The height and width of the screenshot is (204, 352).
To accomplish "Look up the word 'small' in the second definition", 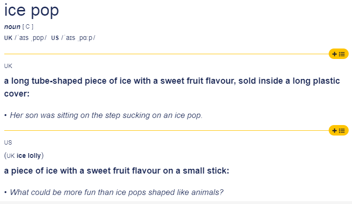I will 193,171.
